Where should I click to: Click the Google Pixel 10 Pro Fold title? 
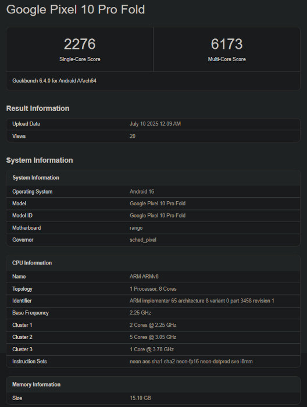pos(76,10)
